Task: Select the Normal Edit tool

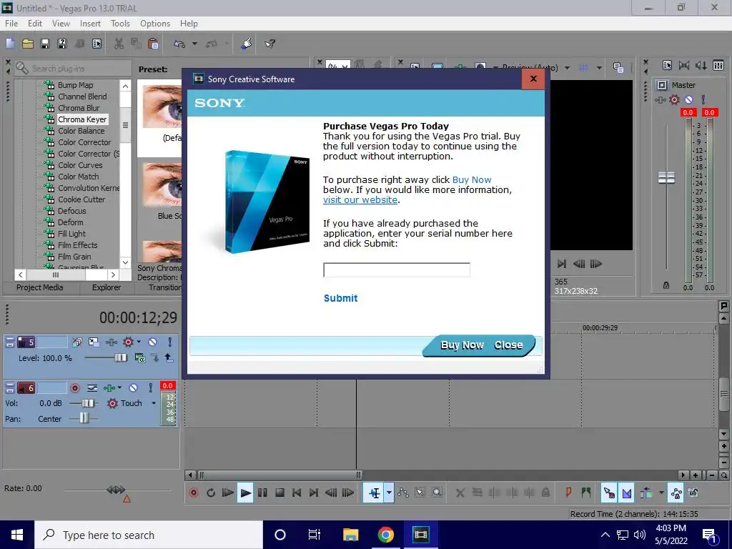Action: 374,493
